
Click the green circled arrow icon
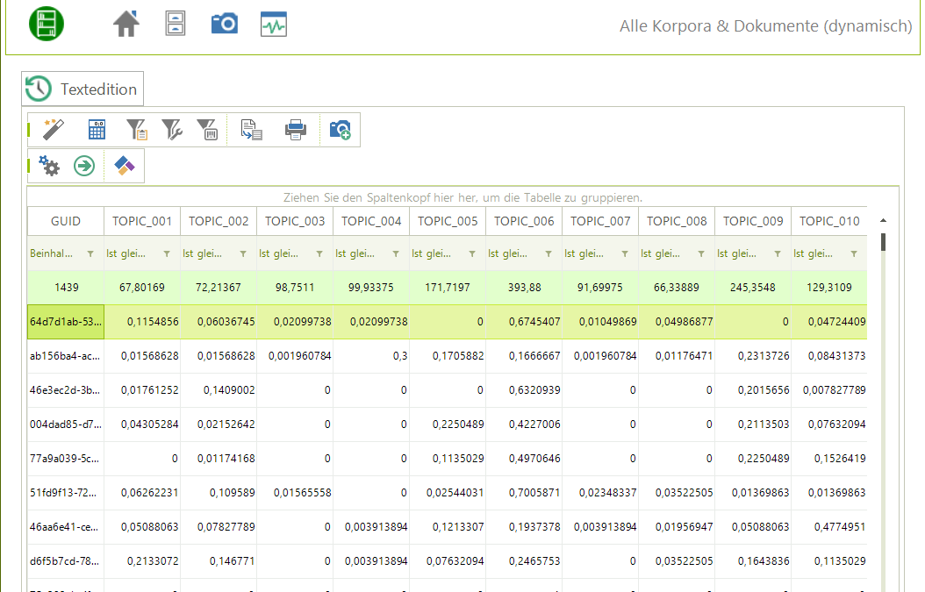click(84, 166)
